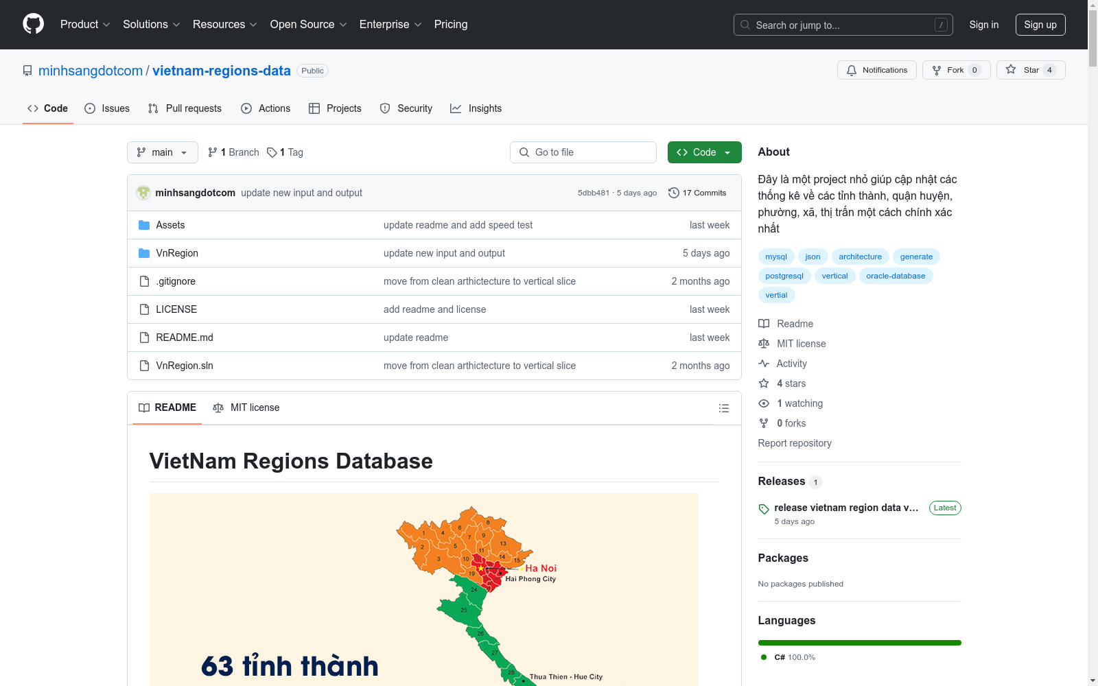Click the Notifications bell button
Image resolution: width=1098 pixels, height=686 pixels.
tap(876, 70)
